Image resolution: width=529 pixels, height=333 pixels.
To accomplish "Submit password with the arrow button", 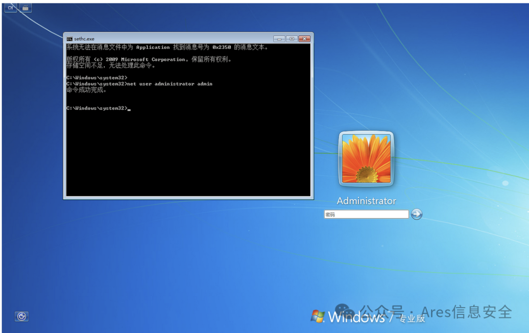I will point(417,214).
